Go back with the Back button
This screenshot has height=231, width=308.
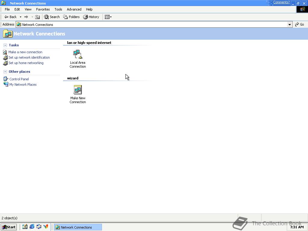click(x=11, y=17)
